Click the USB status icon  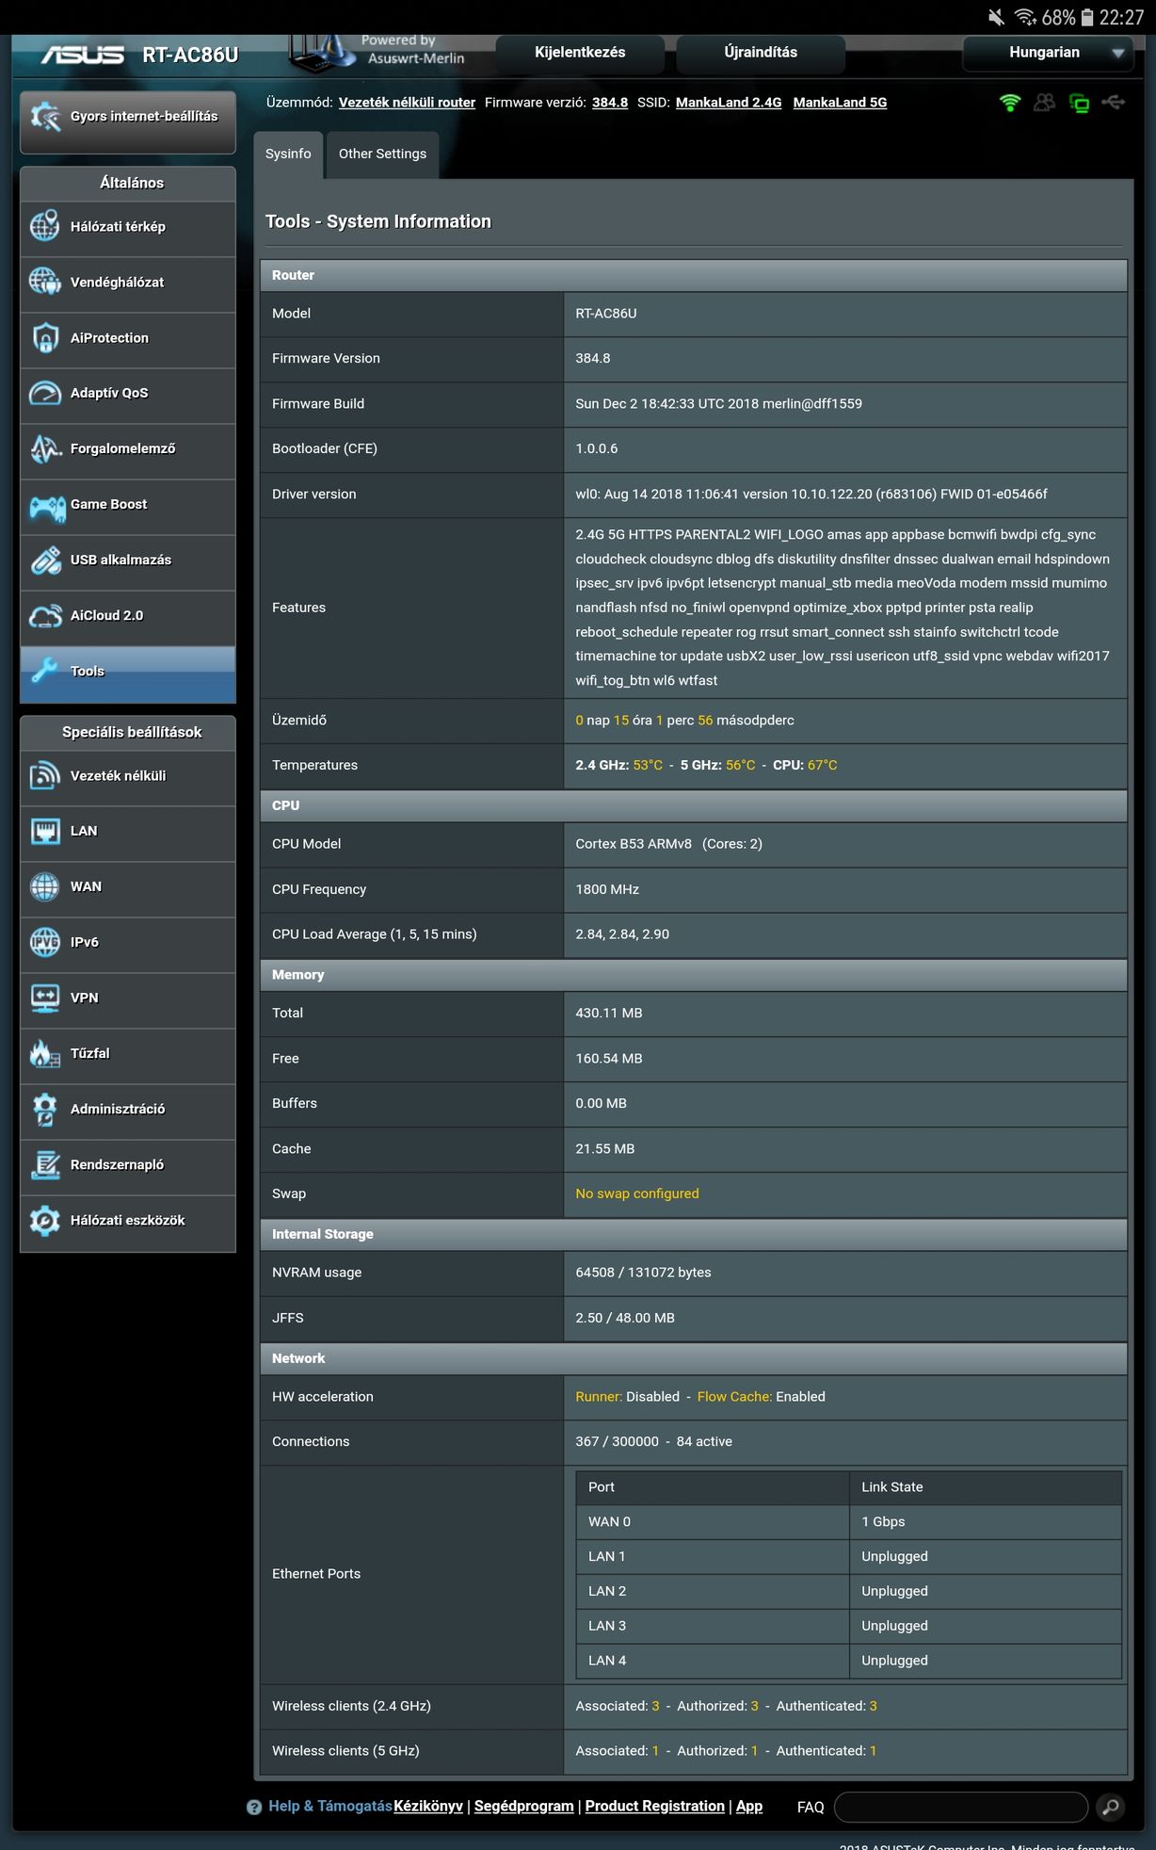pyautogui.click(x=1114, y=102)
